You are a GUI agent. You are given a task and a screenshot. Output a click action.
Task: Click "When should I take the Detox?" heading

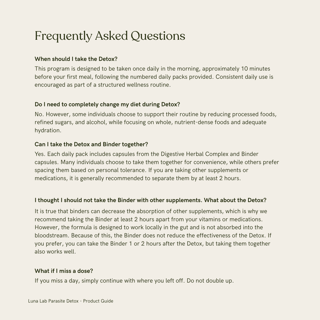coord(76,59)
